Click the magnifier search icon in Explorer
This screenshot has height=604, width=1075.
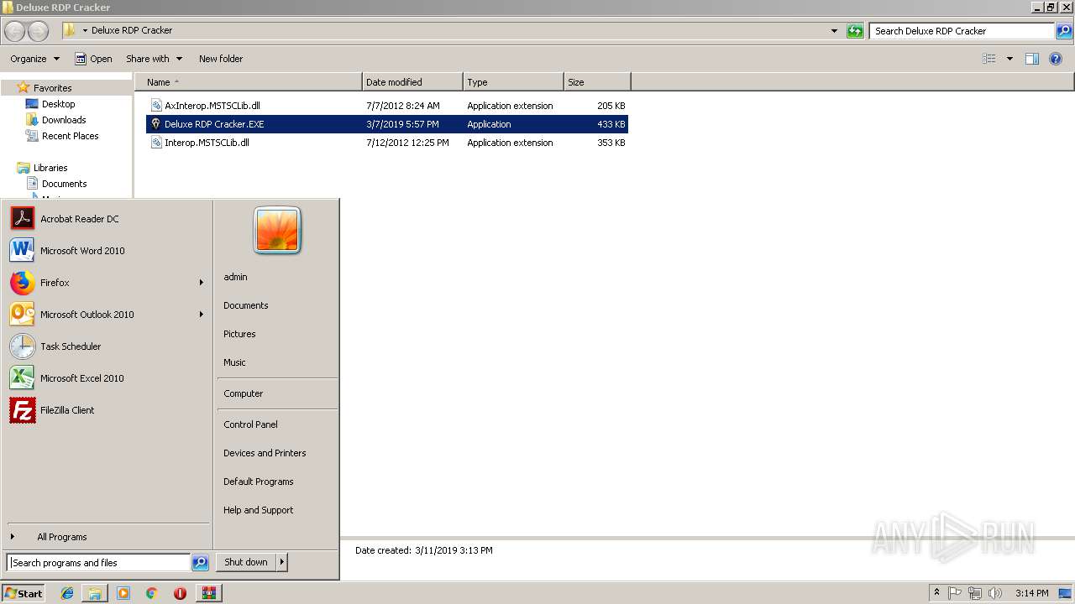click(1064, 31)
